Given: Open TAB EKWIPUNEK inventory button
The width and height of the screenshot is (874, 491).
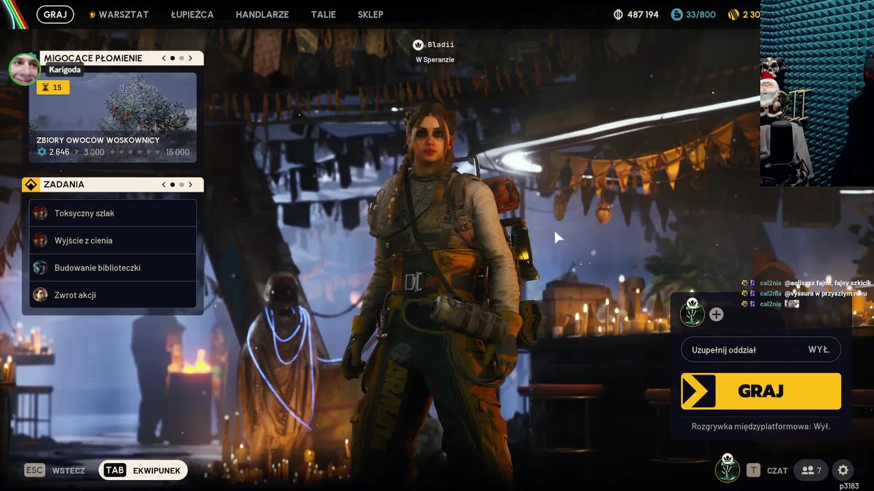Looking at the screenshot, I should tap(143, 471).
